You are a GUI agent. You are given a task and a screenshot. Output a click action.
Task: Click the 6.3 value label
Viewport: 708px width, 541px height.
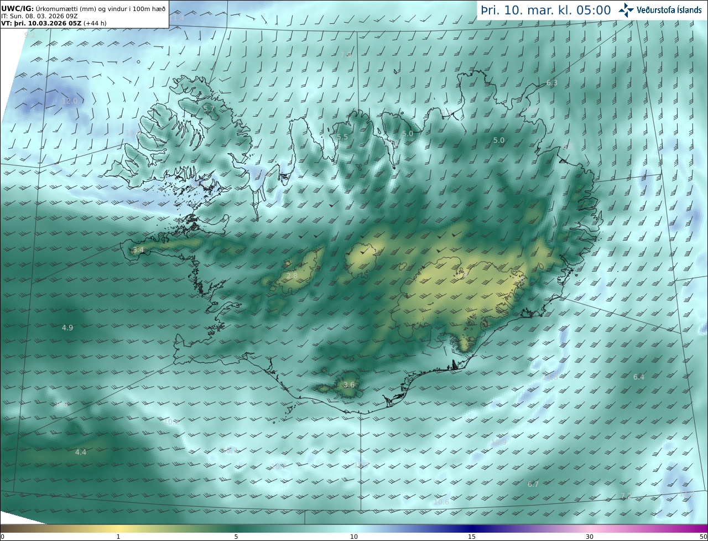(x=552, y=83)
